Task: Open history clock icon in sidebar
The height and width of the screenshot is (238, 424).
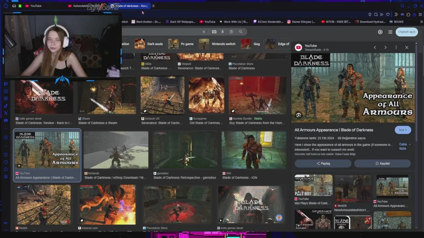Action: tap(6, 162)
